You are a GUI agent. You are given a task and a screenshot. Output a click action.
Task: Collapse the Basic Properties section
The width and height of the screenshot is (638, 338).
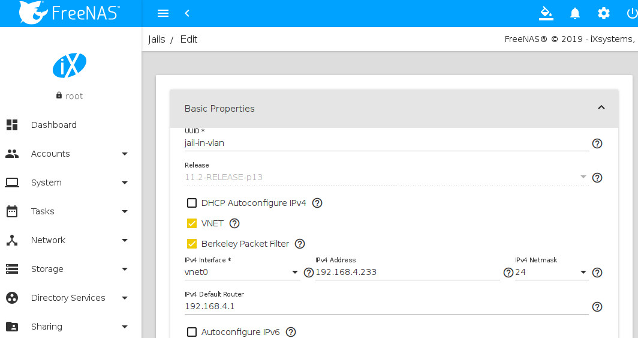click(x=601, y=108)
